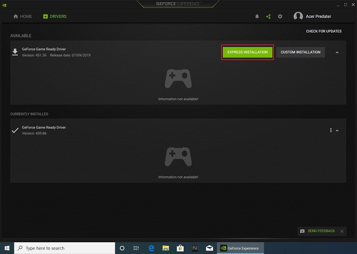This screenshot has width=357, height=254.
Task: Click the checkmark icon beside installed driver 430.86
Action: coord(15,130)
